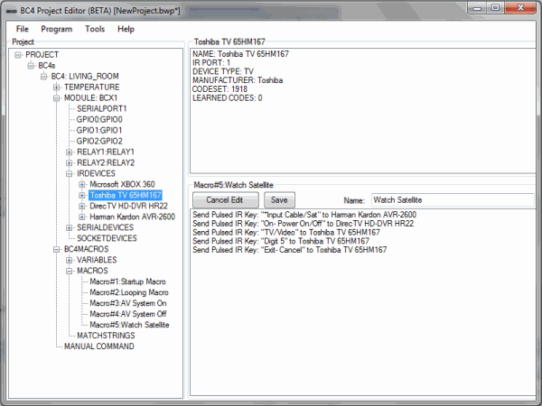Select Macro#3:AV System On
542x406 pixels.
coord(128,303)
